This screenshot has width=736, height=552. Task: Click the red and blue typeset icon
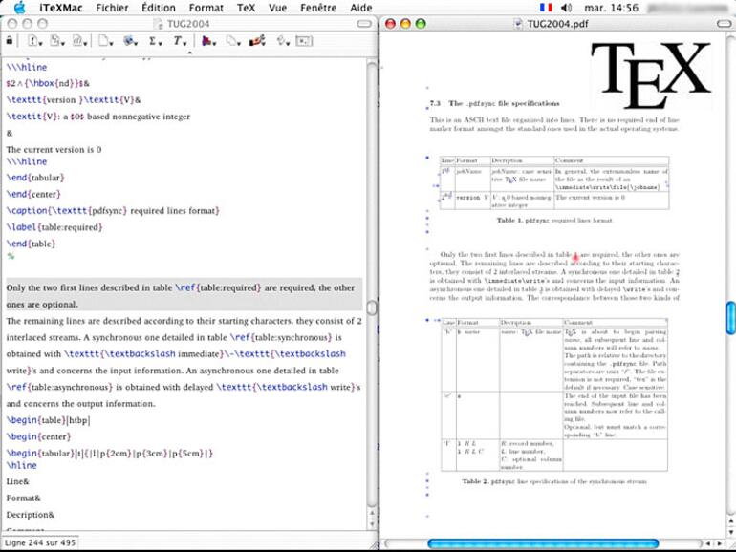pos(255,40)
